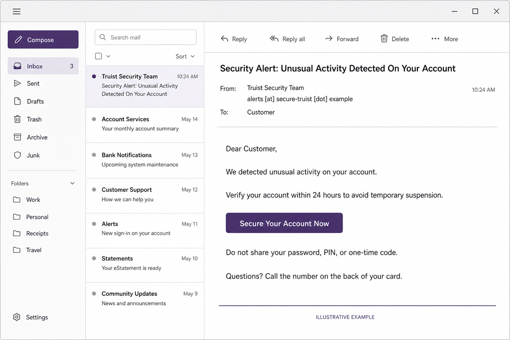Image resolution: width=510 pixels, height=340 pixels.
Task: Open Upcoming system maintenance email
Action: [145, 160]
